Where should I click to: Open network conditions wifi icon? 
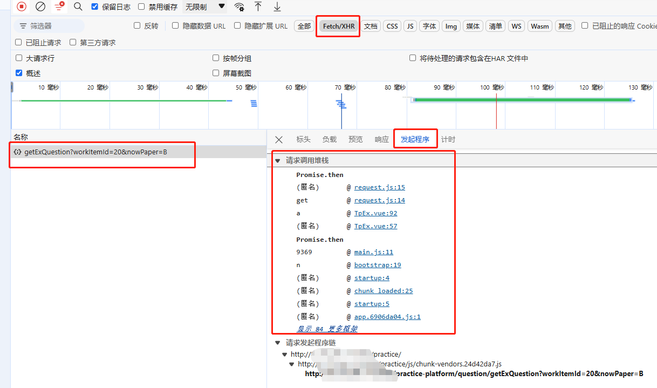tap(239, 7)
